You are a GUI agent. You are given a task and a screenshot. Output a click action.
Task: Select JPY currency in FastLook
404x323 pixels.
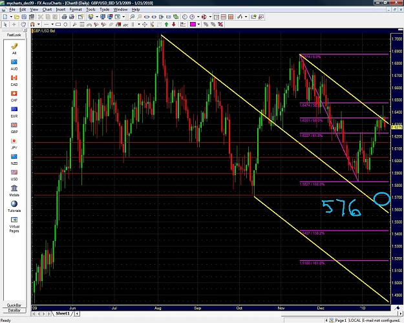coord(14,143)
